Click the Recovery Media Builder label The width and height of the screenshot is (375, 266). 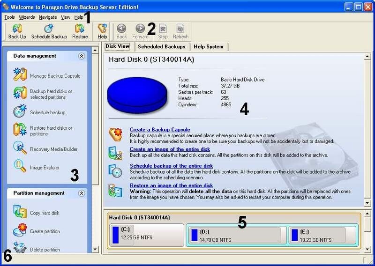click(54, 149)
